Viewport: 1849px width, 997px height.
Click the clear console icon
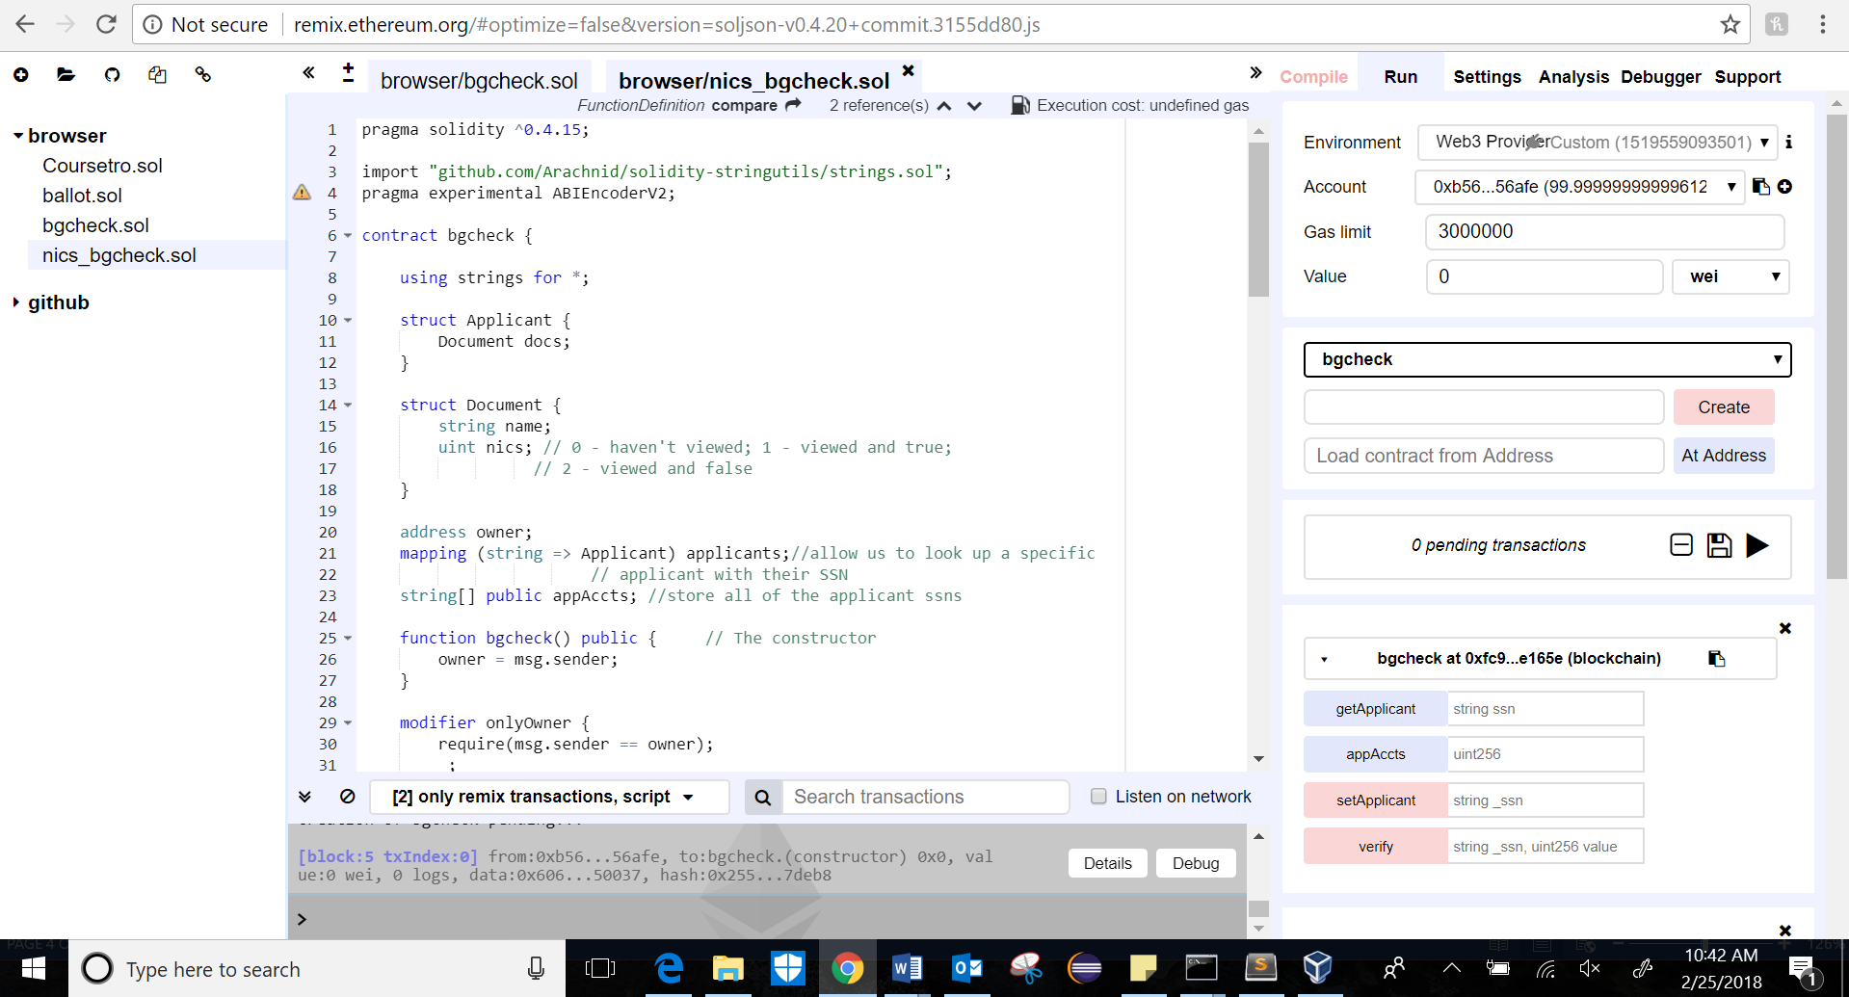click(x=348, y=797)
